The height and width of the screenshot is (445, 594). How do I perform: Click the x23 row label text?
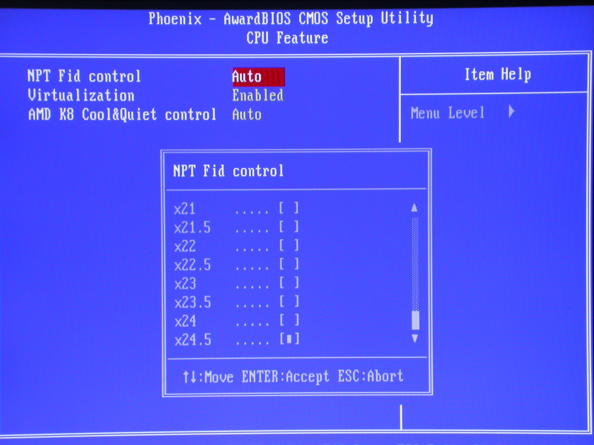(185, 283)
